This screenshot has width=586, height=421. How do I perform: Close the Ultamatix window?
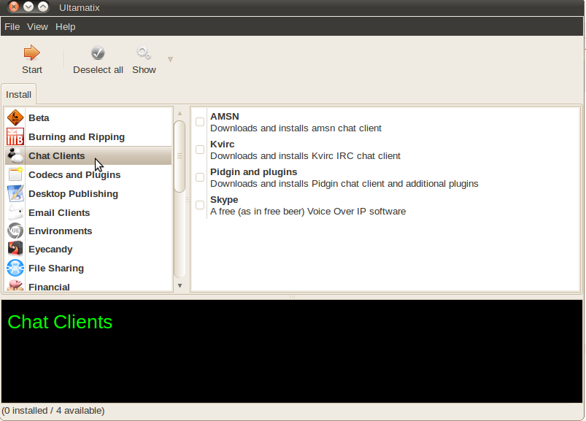[x=14, y=7]
